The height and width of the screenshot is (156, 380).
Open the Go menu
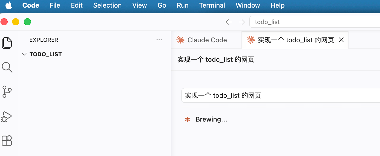click(x=162, y=5)
